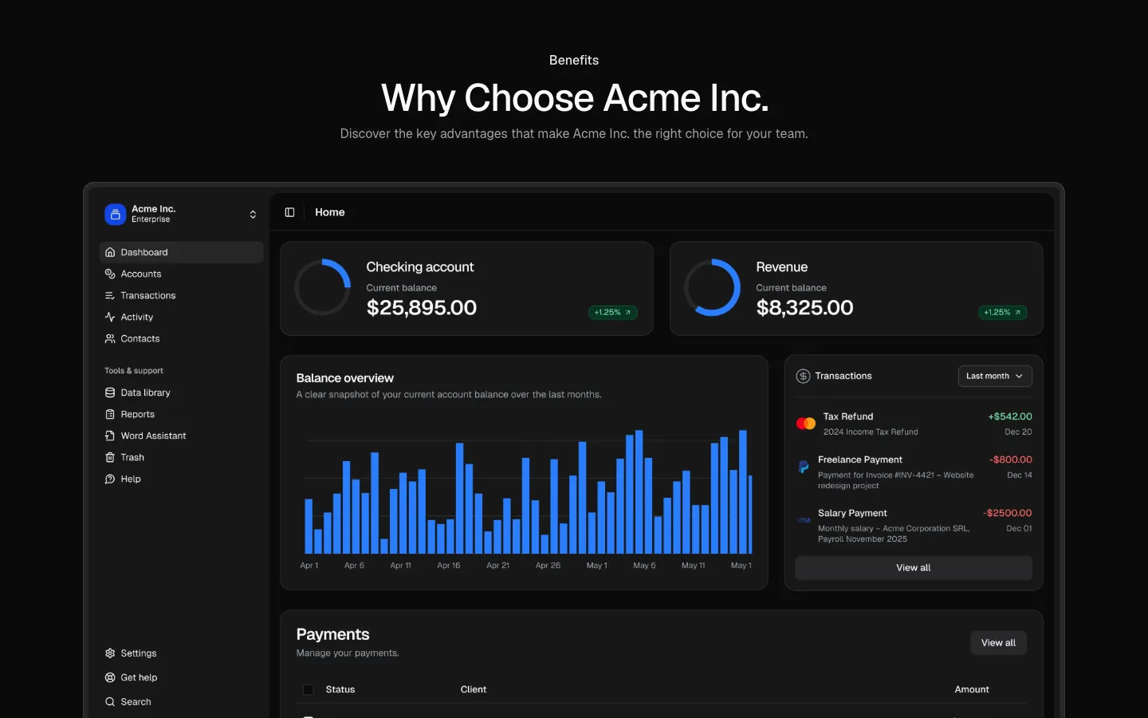The width and height of the screenshot is (1148, 718).
Task: Click the May 6 axis label
Action: (644, 566)
